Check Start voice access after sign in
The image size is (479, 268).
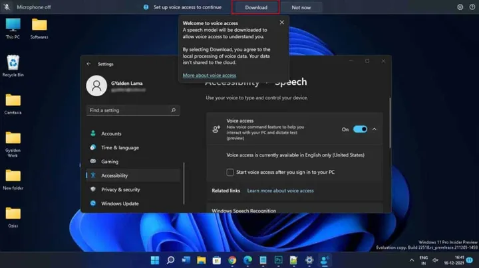(230, 172)
